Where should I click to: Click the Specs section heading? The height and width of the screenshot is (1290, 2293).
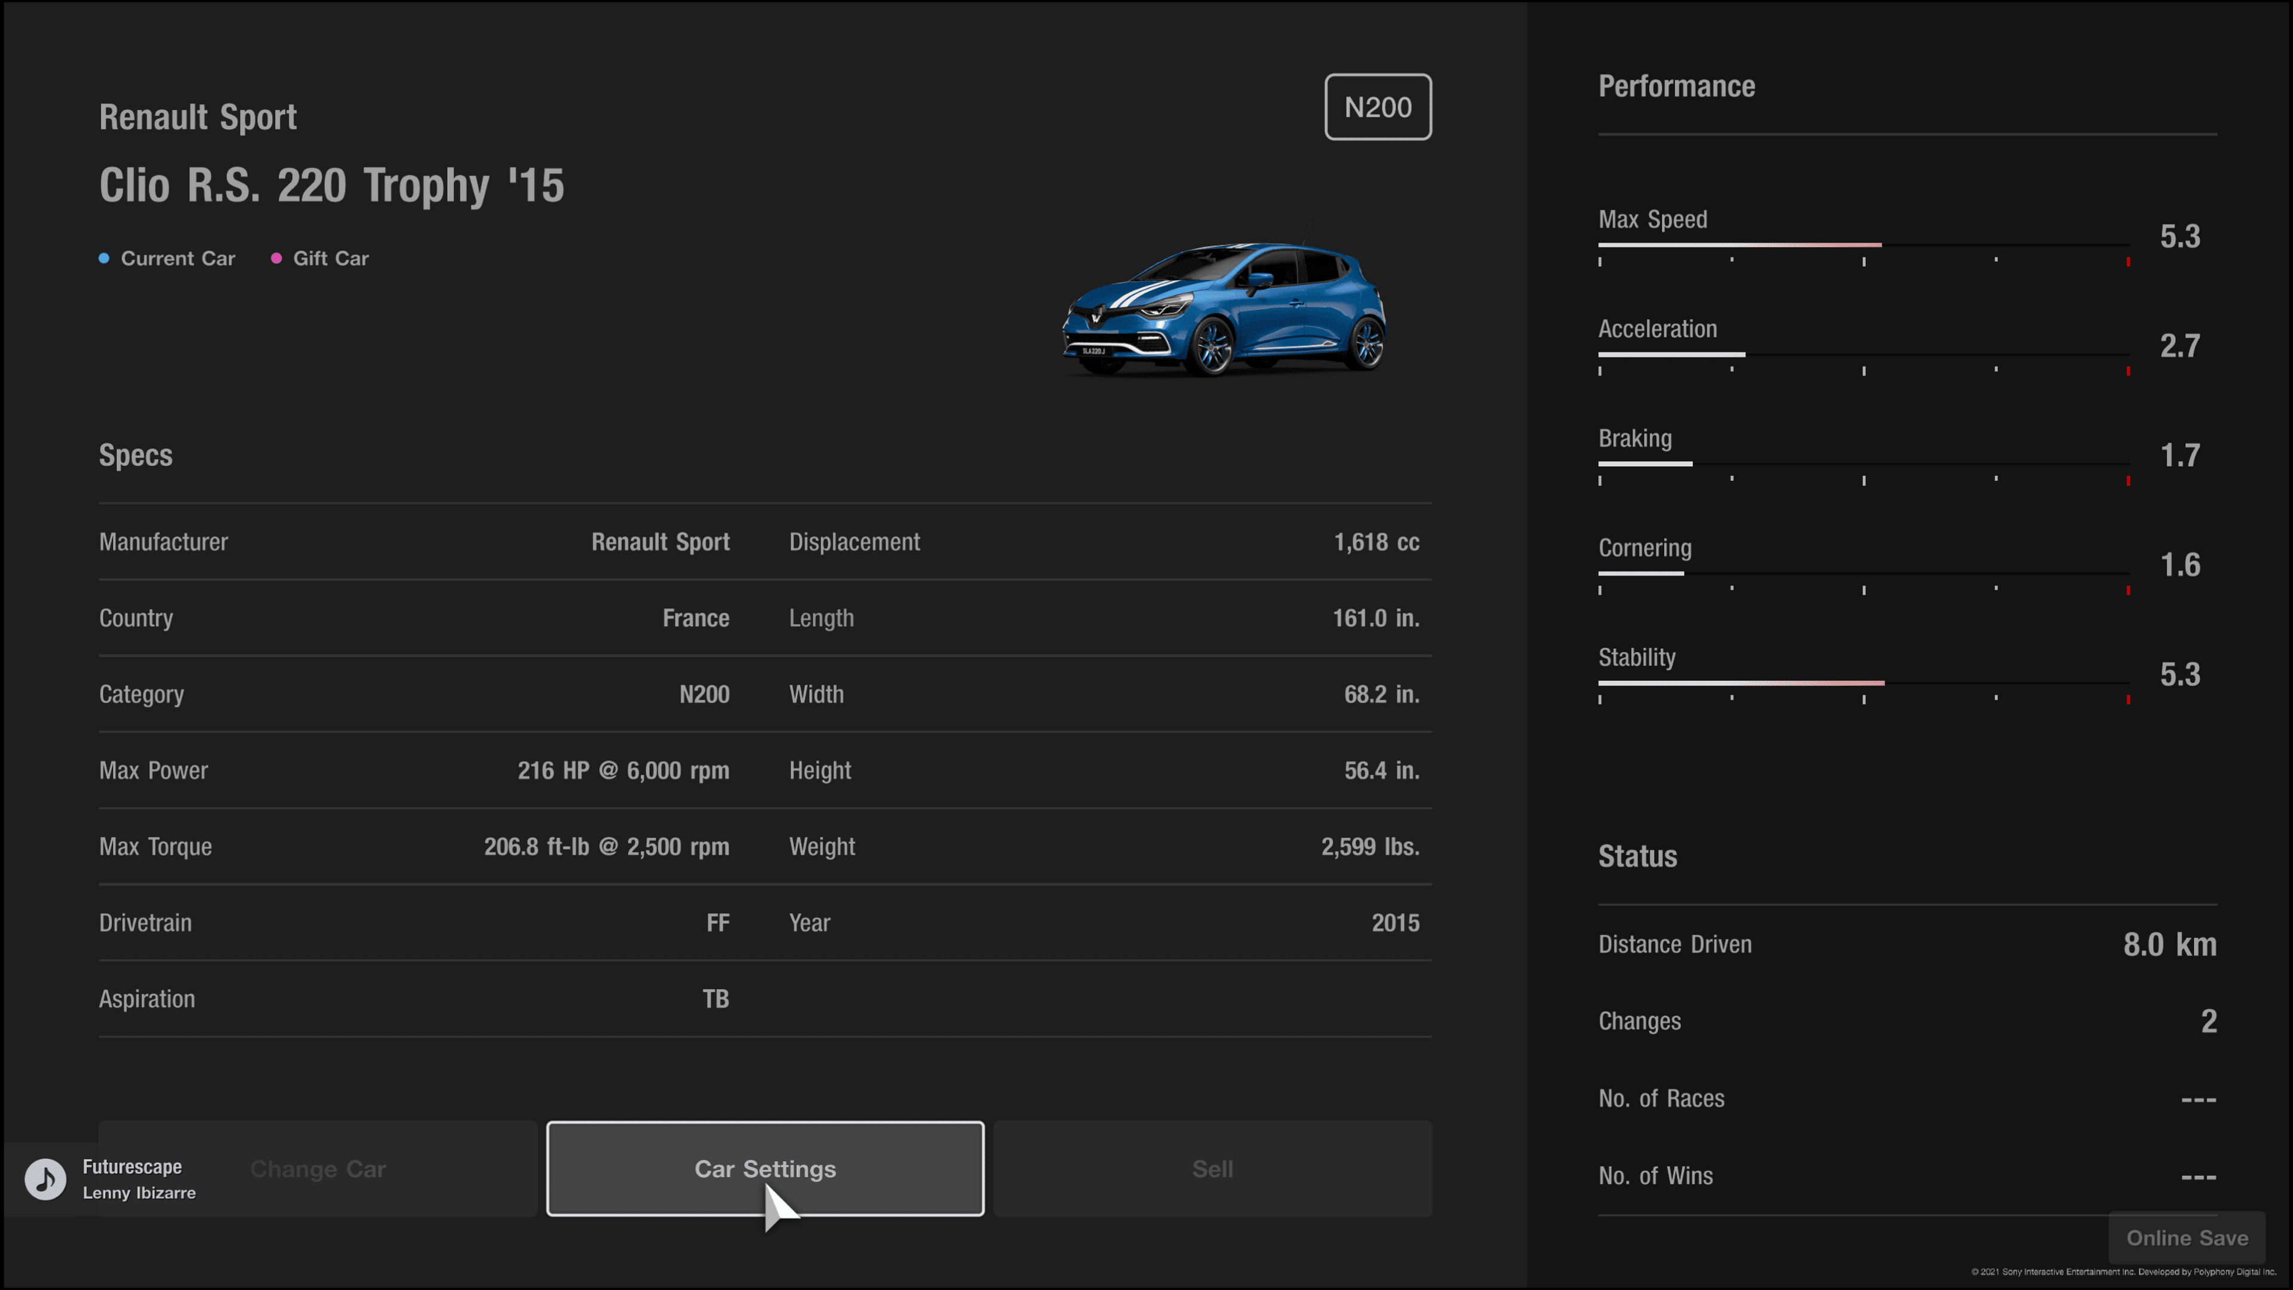coord(136,456)
